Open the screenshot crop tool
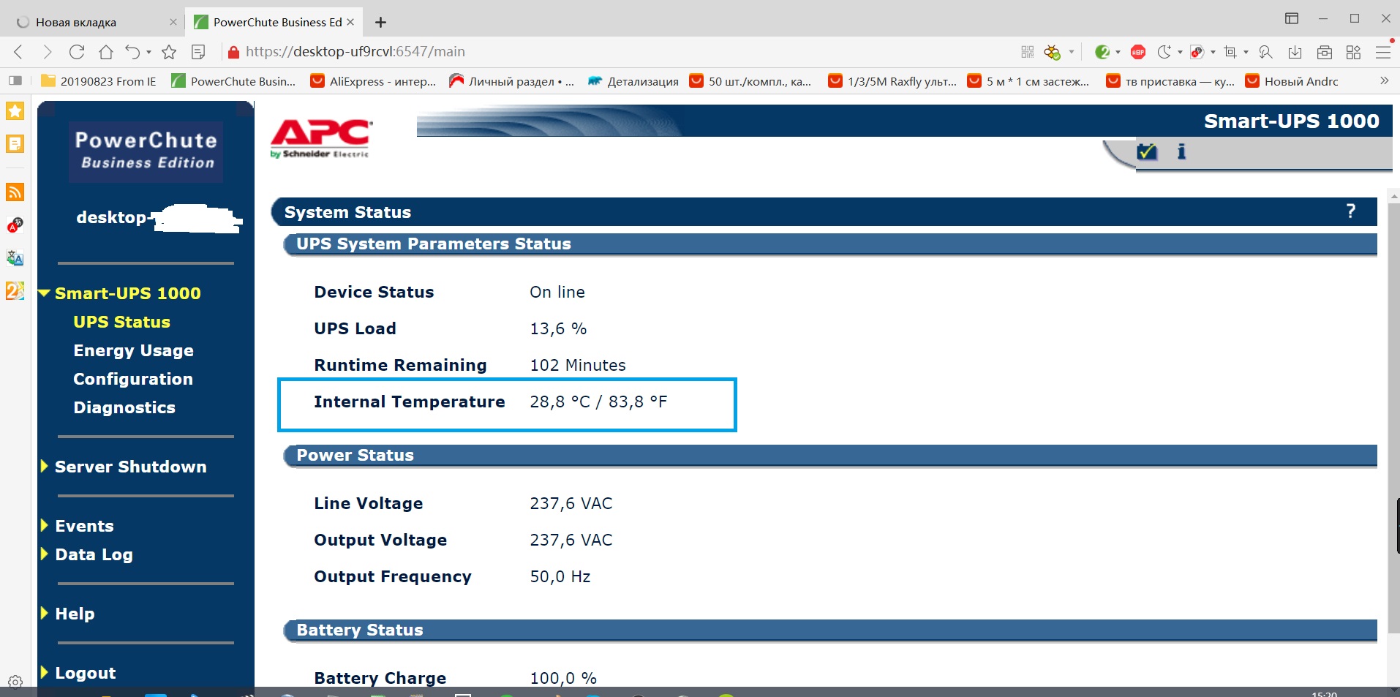1400x697 pixels. (x=1230, y=52)
